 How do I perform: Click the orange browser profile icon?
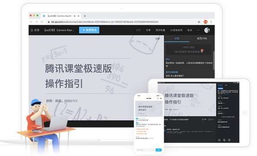[x=206, y=22]
